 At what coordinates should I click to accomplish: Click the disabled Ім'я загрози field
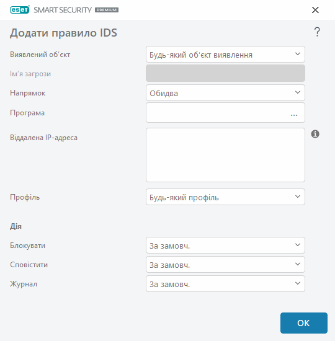point(225,73)
